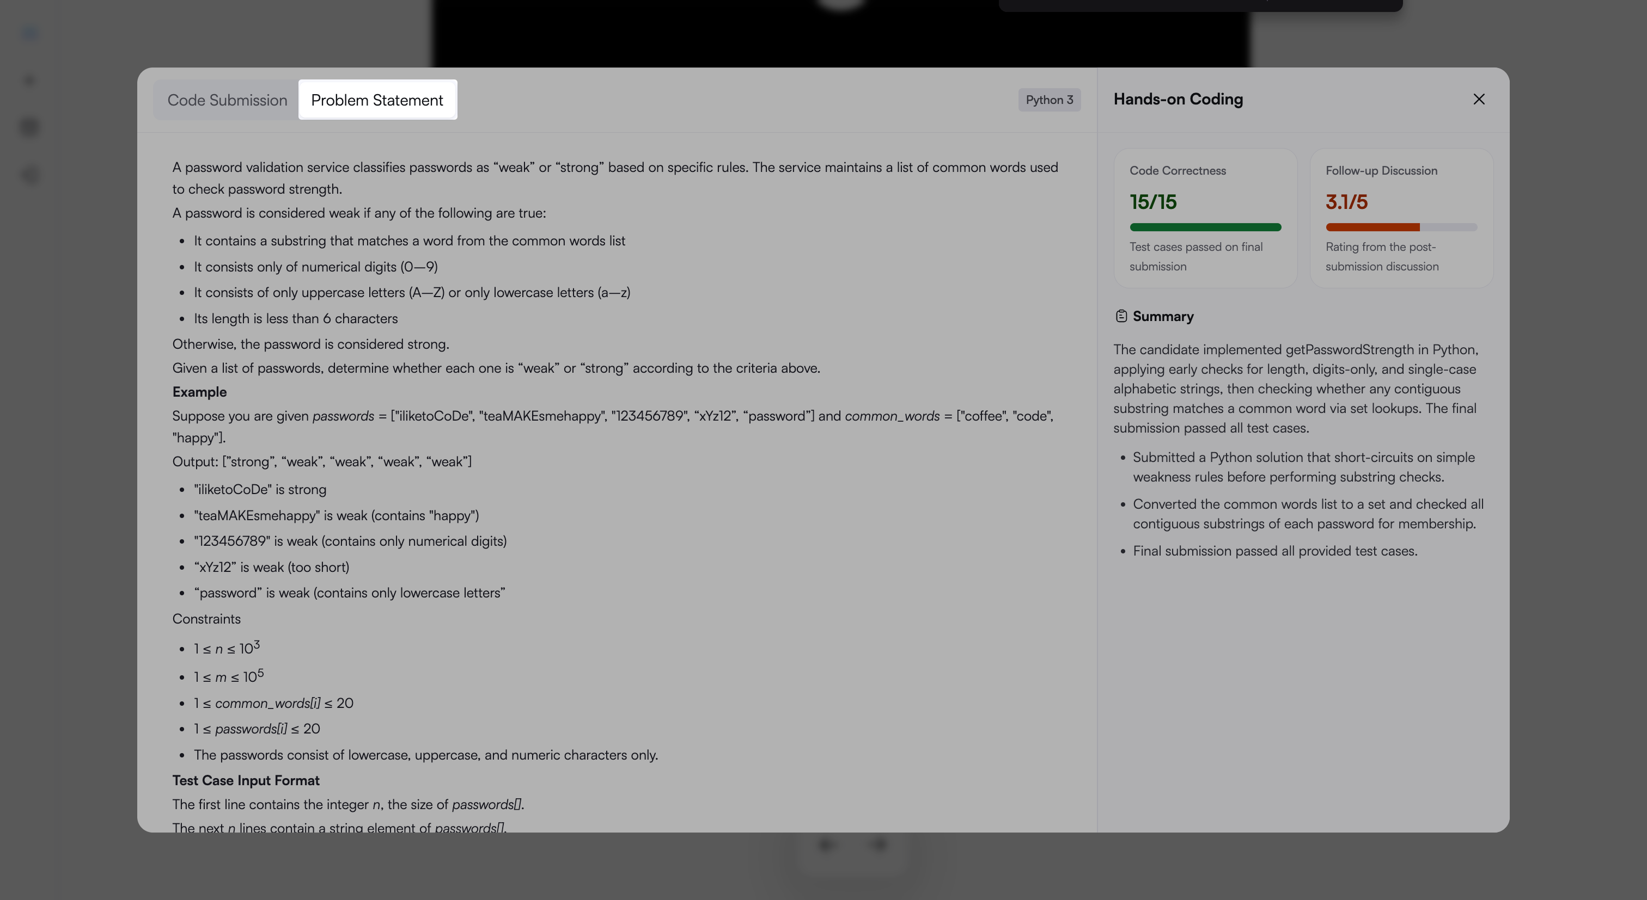The width and height of the screenshot is (1647, 900).
Task: Click the constraint '1 ≤ passwords[i] ≤ 20'
Action: 257,729
